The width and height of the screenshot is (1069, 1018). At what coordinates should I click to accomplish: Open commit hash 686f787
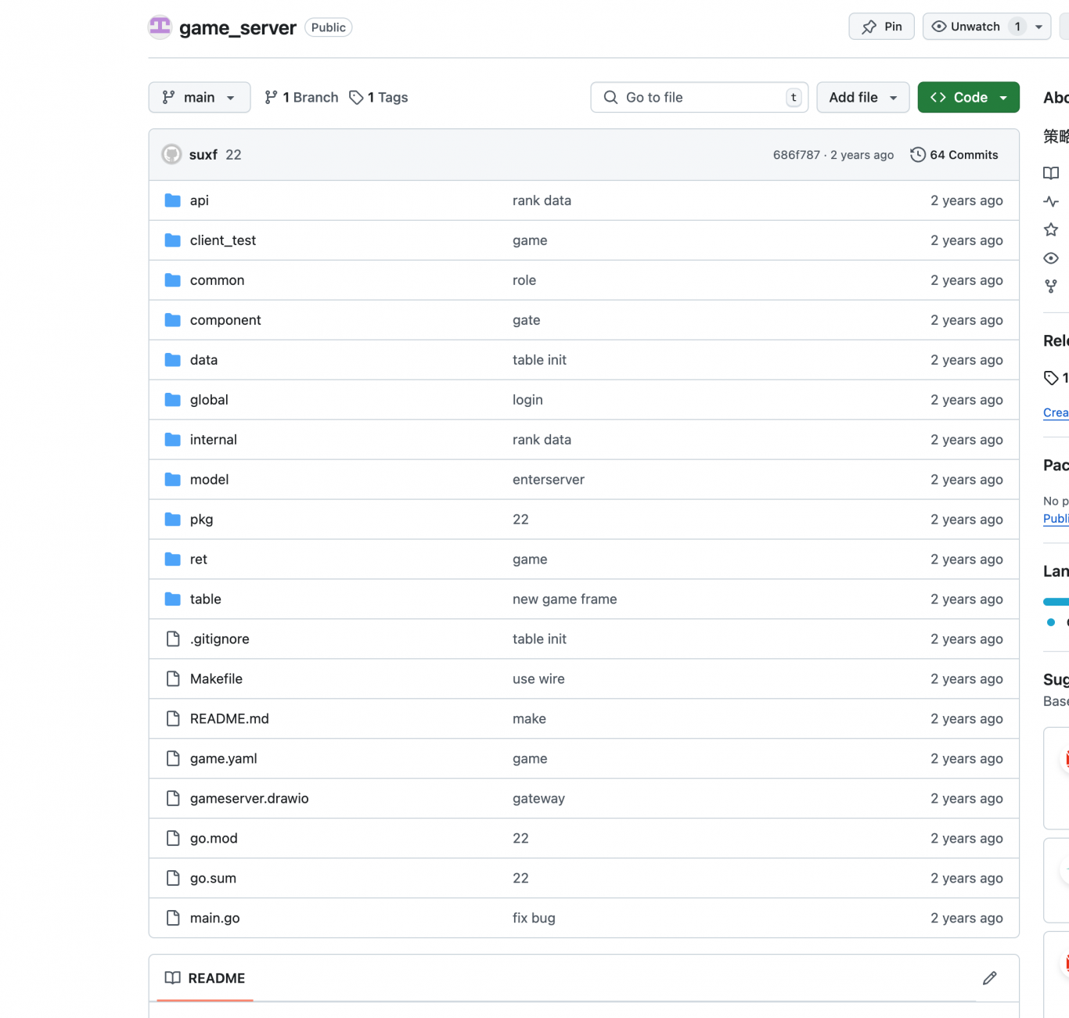[797, 155]
